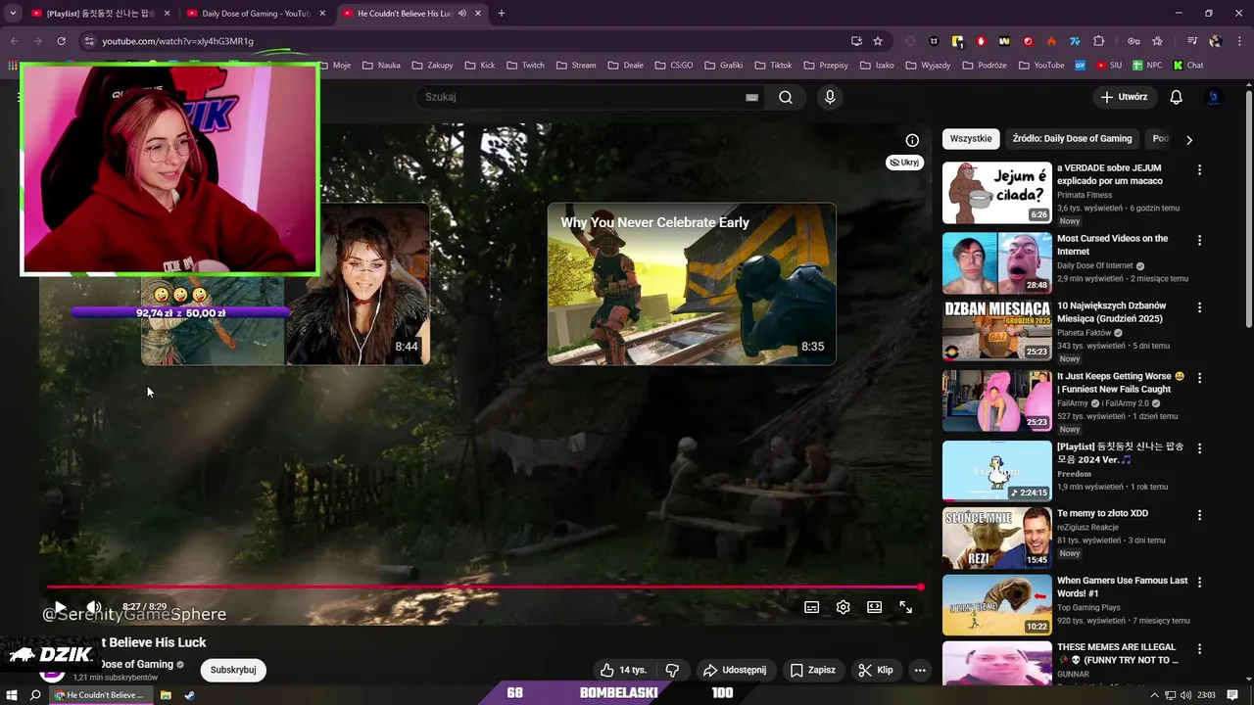This screenshot has height=705, width=1254.
Task: Open the on-screen keyboard icon in search
Action: point(751,97)
